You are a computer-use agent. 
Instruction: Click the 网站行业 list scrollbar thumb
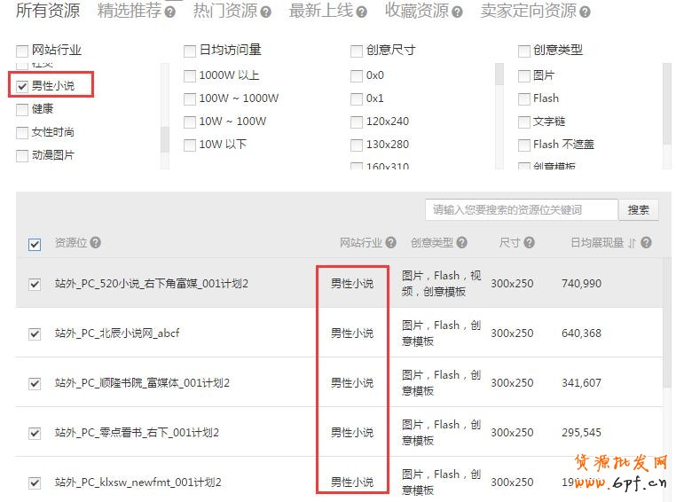pos(164,138)
